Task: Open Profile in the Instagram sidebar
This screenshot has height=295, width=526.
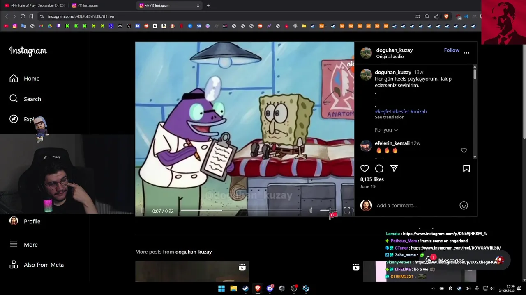Action: click(x=25, y=221)
